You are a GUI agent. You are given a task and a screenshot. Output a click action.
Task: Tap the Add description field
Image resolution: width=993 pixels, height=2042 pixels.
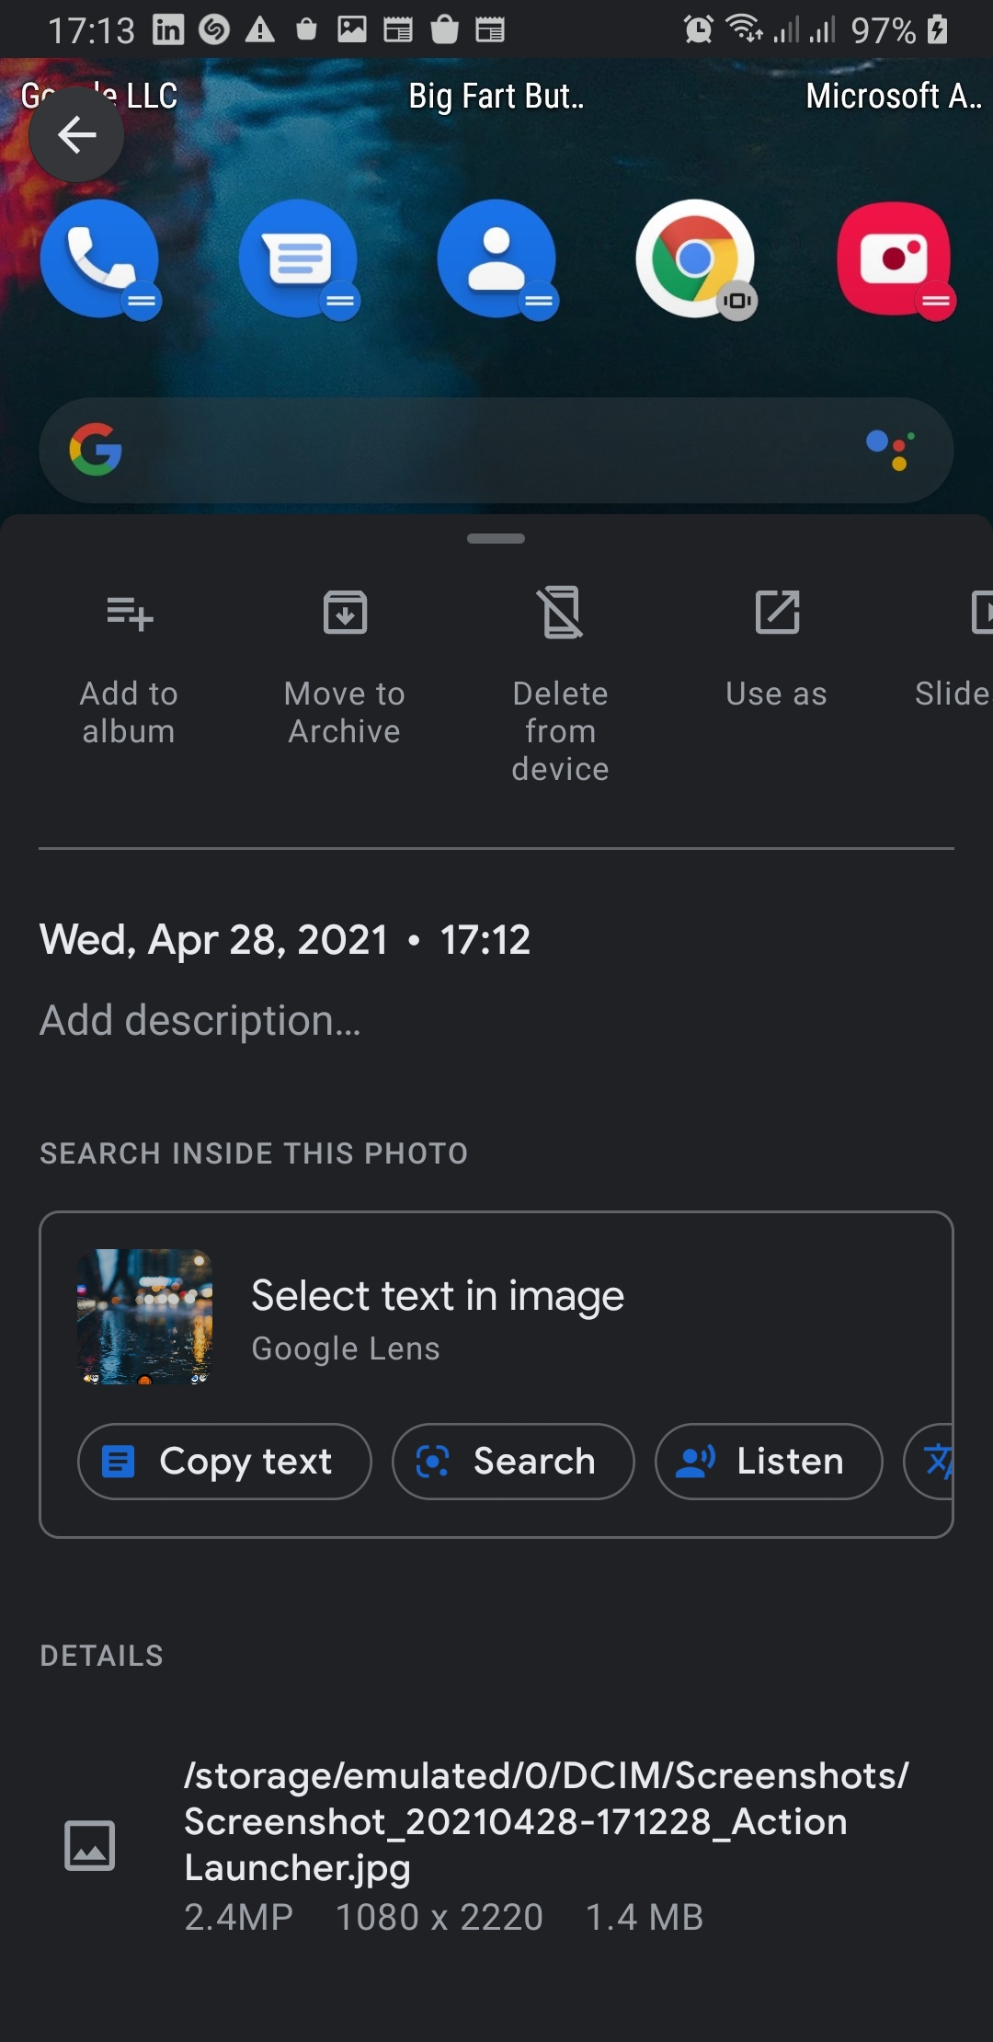200,1021
